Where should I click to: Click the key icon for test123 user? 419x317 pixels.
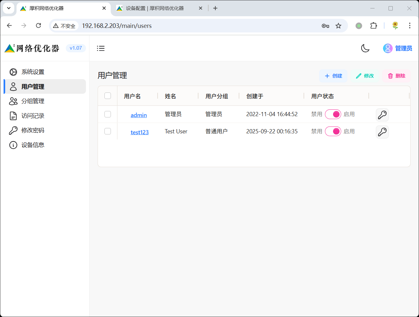click(382, 132)
